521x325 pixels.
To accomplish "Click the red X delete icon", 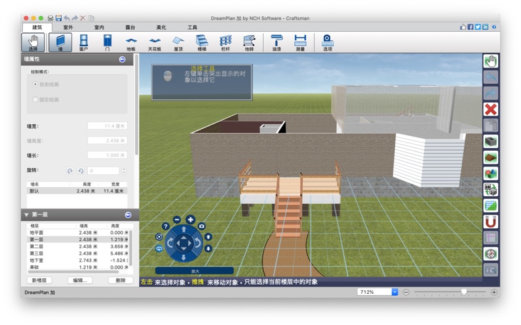I will [x=490, y=109].
